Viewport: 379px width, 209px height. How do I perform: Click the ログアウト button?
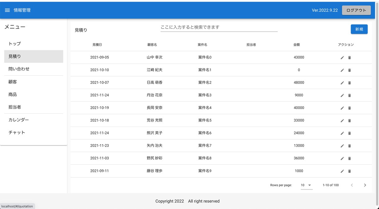tap(356, 10)
